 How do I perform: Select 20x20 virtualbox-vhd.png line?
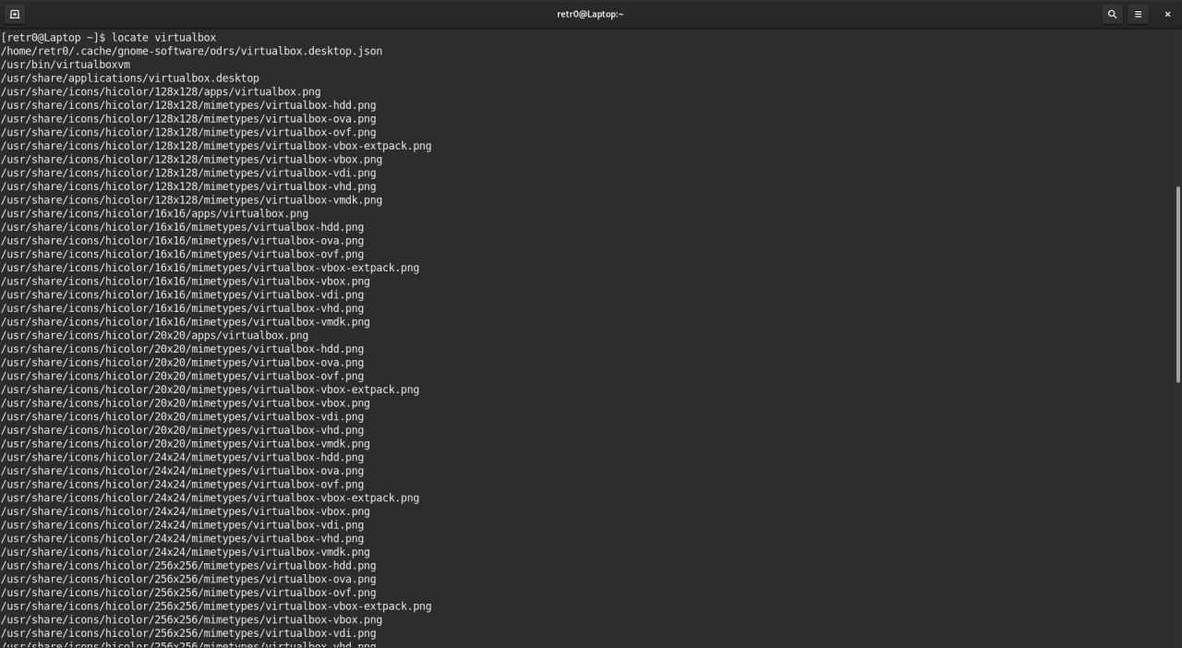click(x=182, y=430)
